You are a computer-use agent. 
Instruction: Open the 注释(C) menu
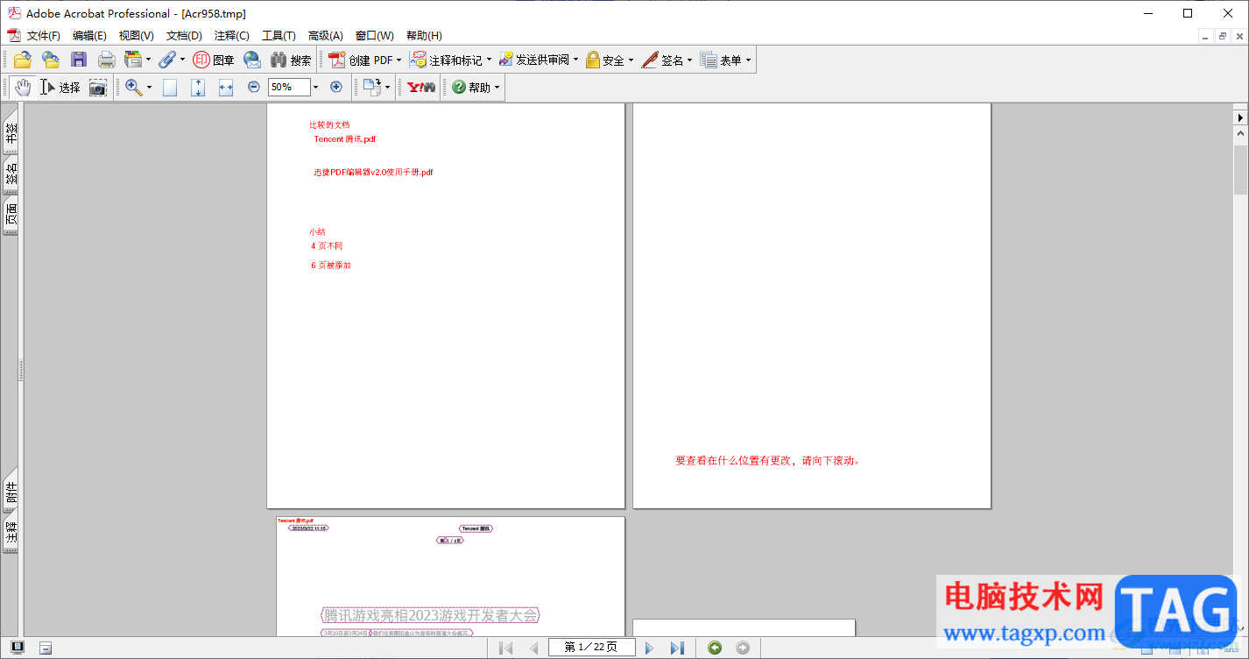point(232,36)
